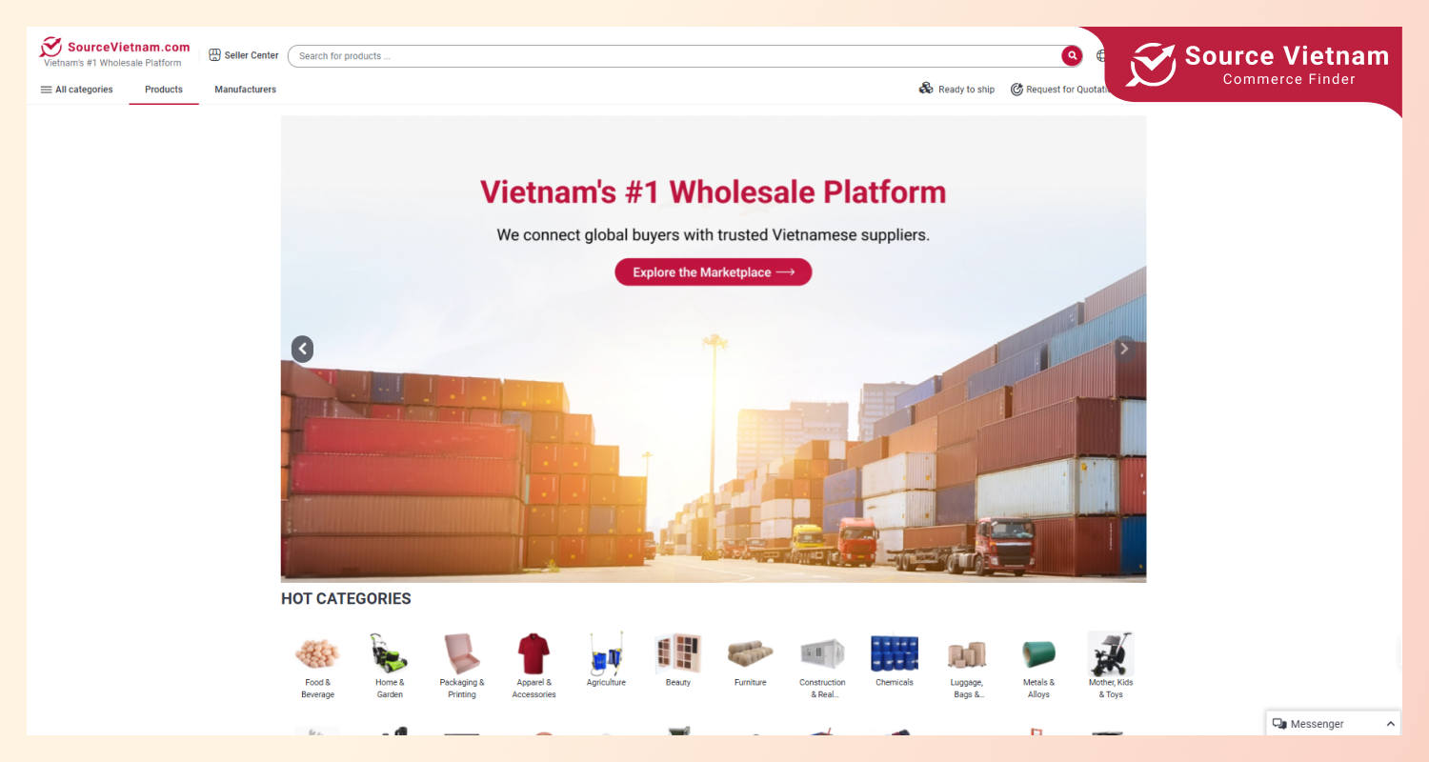Focus the Search for products field
The height and width of the screenshot is (762, 1429).
674,56
